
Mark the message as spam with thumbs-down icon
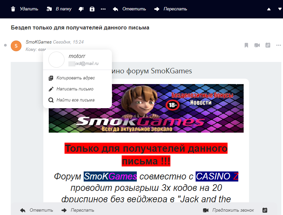(x=81, y=9)
